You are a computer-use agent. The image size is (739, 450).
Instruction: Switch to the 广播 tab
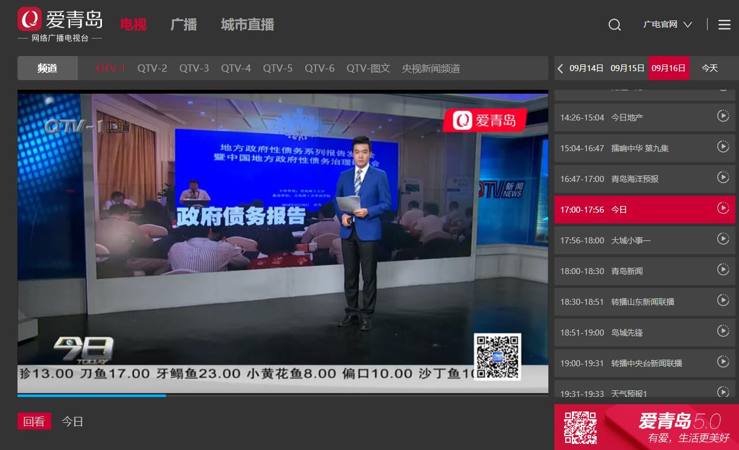(183, 25)
